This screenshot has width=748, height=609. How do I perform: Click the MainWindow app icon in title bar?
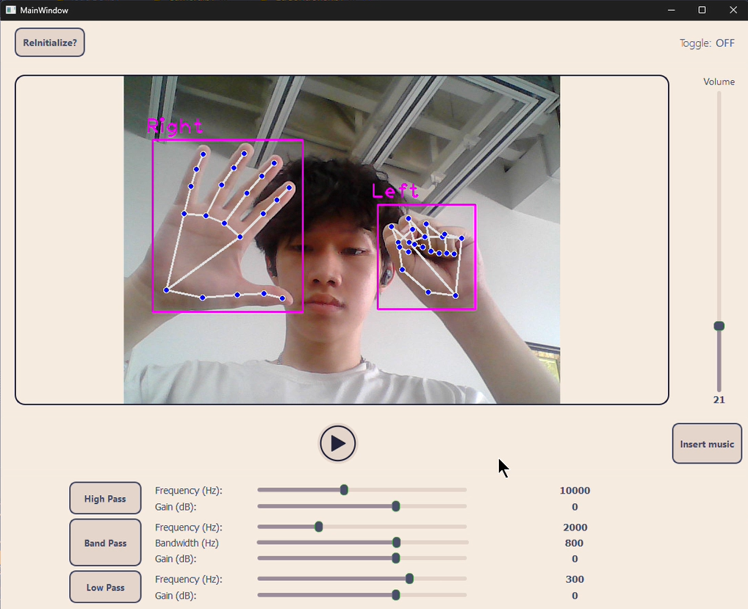(x=11, y=10)
